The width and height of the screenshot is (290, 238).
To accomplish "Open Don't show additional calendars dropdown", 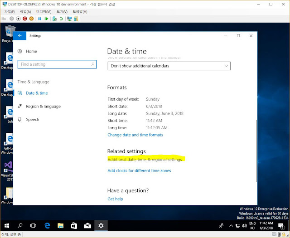I will tap(169, 66).
